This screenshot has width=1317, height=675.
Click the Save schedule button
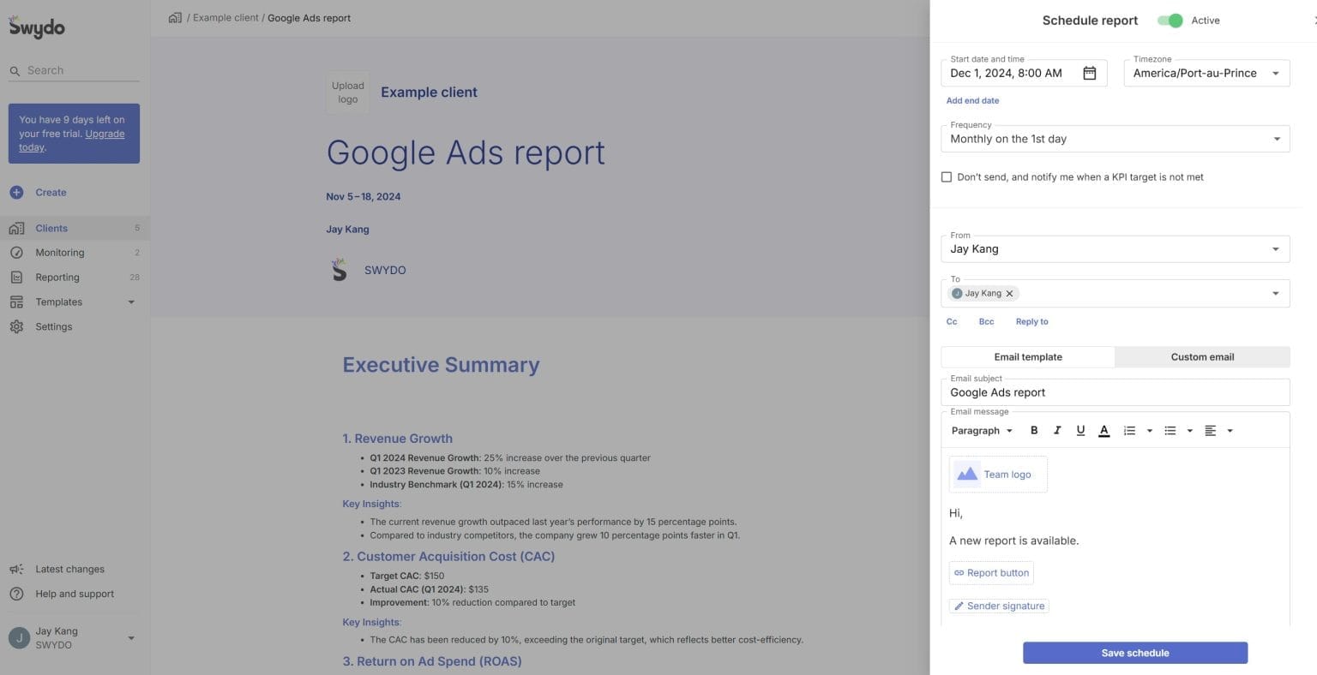click(x=1134, y=652)
